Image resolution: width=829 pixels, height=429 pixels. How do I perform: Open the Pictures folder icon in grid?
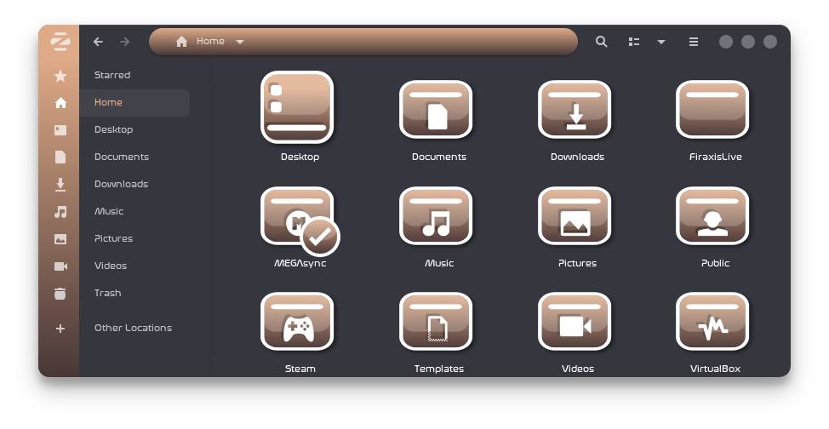coord(575,215)
